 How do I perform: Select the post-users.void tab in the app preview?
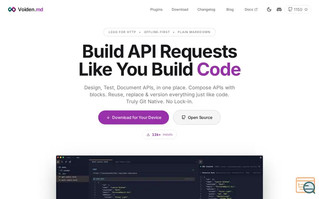pos(100,162)
